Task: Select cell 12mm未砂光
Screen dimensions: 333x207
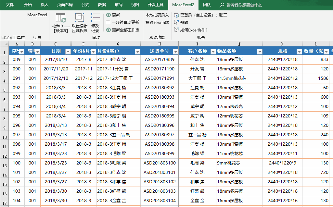Action: pos(239,107)
